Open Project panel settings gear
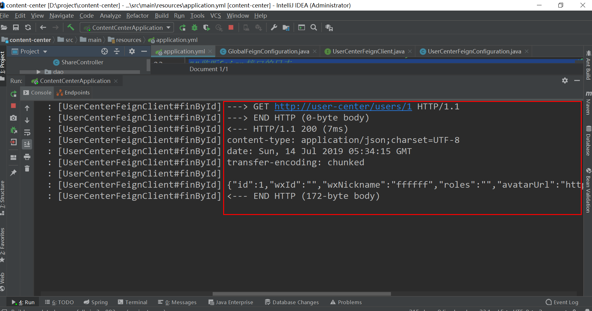 (132, 51)
